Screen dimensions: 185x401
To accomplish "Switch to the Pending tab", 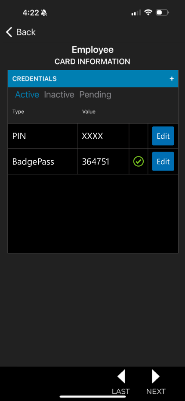I will coord(96,95).
